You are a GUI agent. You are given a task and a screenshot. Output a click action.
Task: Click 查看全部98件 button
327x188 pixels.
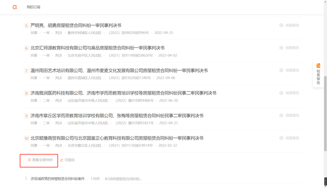40,160
